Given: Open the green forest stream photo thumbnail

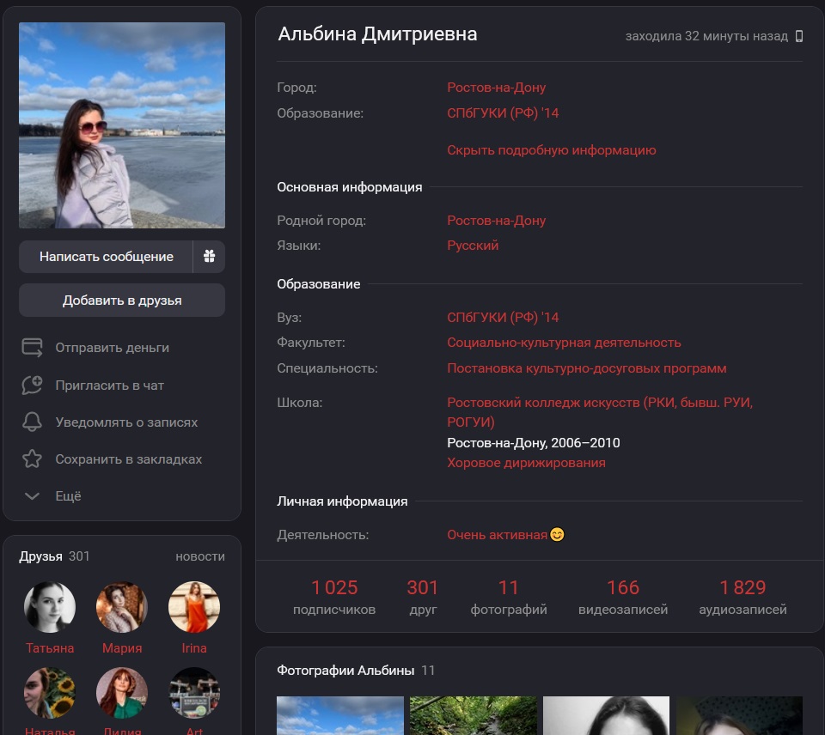Looking at the screenshot, I should point(474,715).
